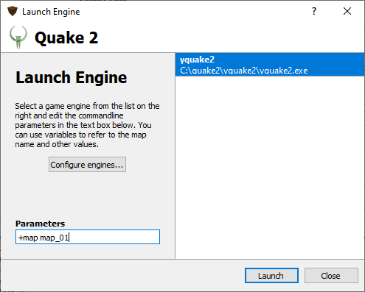
Task: Place cursor on map_01 in parameters
Action: coord(54,238)
